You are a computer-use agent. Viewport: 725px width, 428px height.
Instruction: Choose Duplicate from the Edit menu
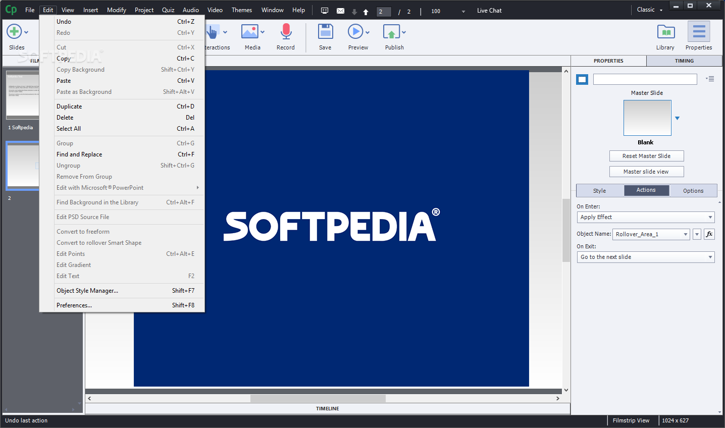coord(122,106)
